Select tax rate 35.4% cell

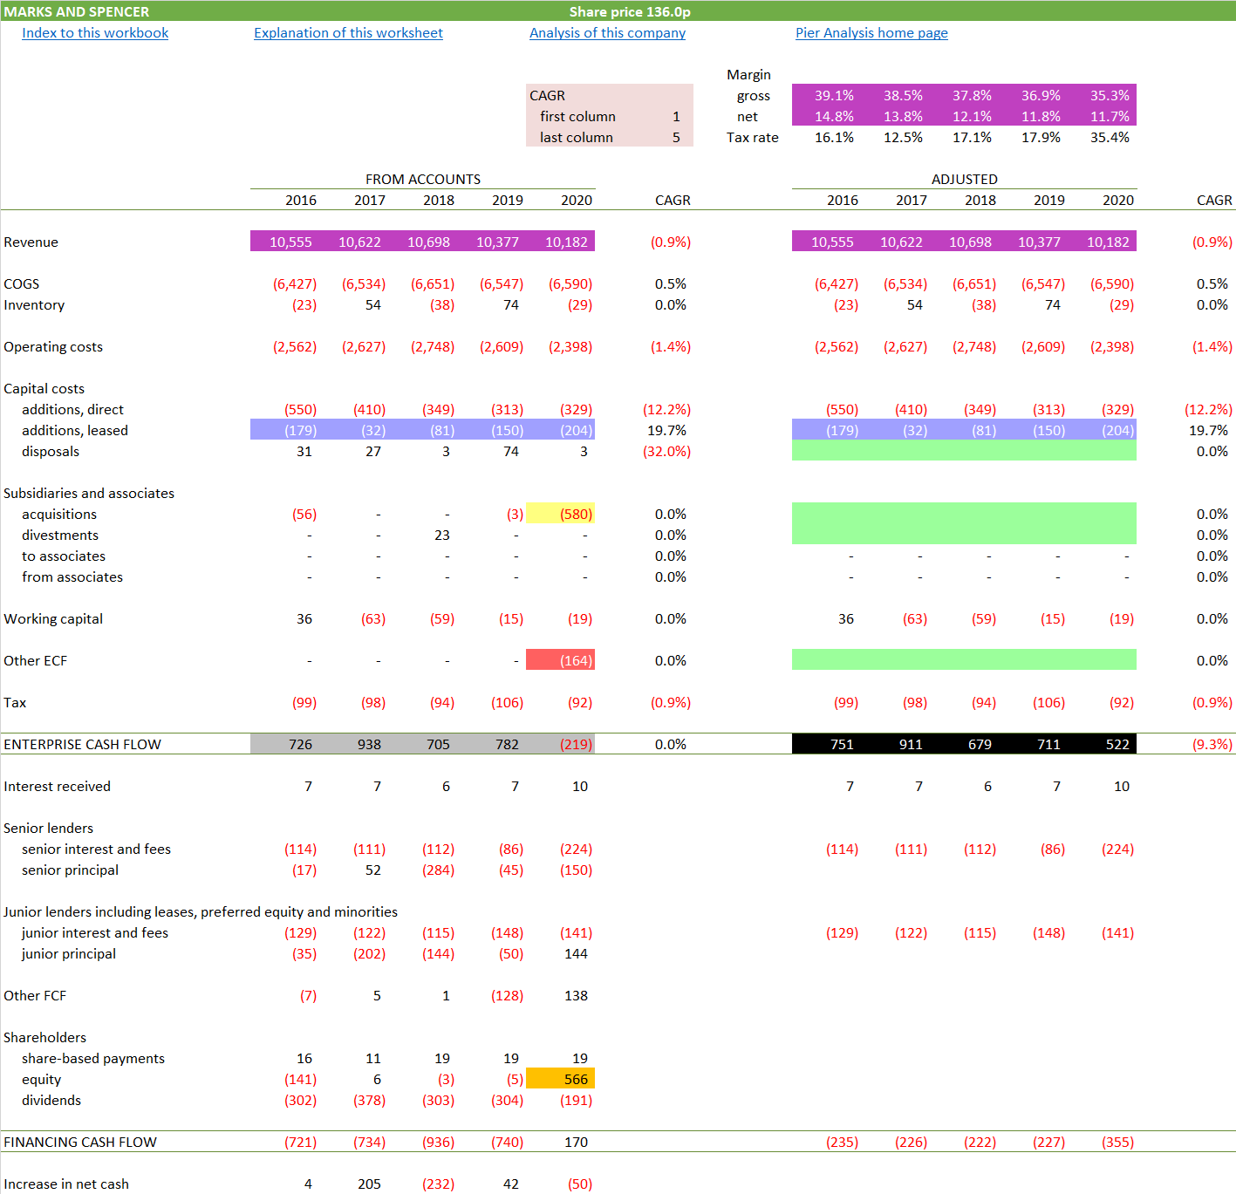pyautogui.click(x=1110, y=138)
